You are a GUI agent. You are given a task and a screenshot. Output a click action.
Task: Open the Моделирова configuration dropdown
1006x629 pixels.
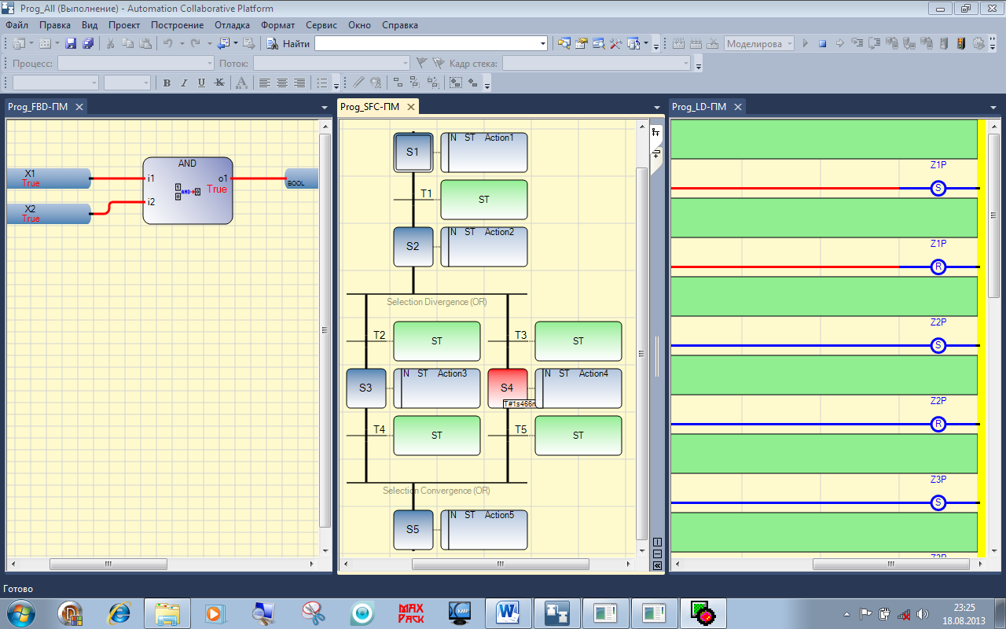[759, 44]
